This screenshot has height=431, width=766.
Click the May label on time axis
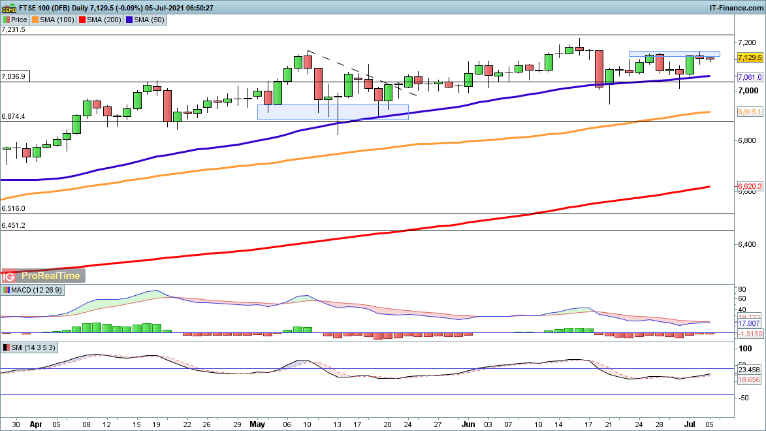257,423
